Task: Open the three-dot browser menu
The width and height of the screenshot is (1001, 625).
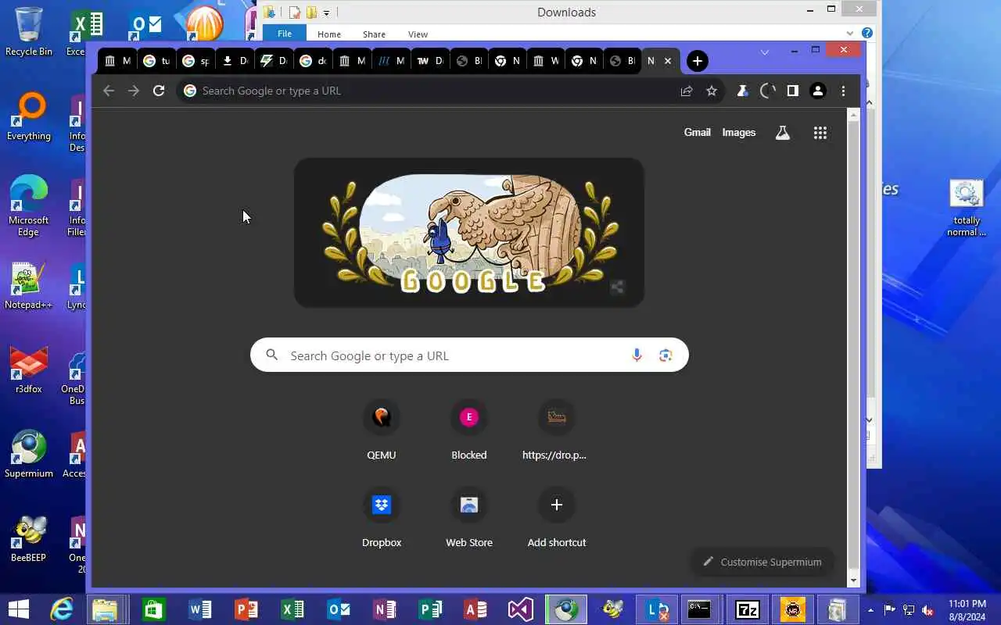Action: [x=843, y=91]
